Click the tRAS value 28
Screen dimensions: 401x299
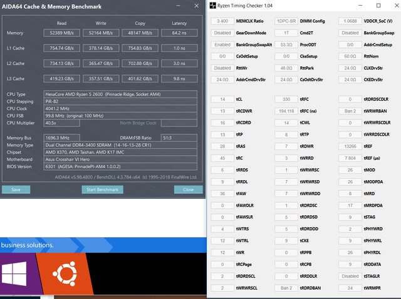222,146
